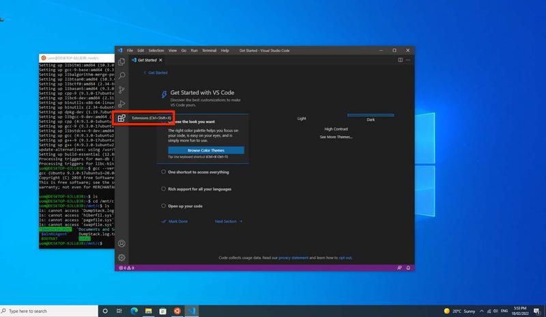Viewport: 546px width, 317px height.
Task: Click the Mark Done link
Action: pos(175,221)
